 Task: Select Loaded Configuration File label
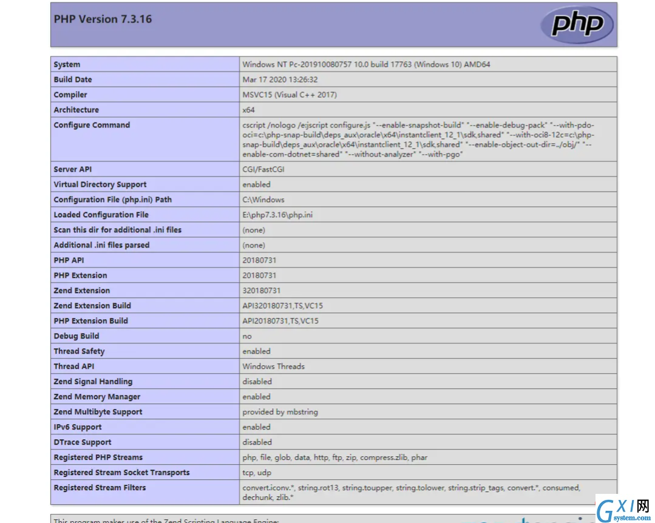click(x=101, y=215)
